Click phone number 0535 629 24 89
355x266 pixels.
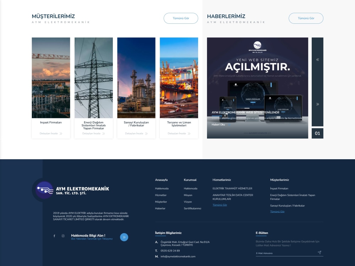click(170, 251)
